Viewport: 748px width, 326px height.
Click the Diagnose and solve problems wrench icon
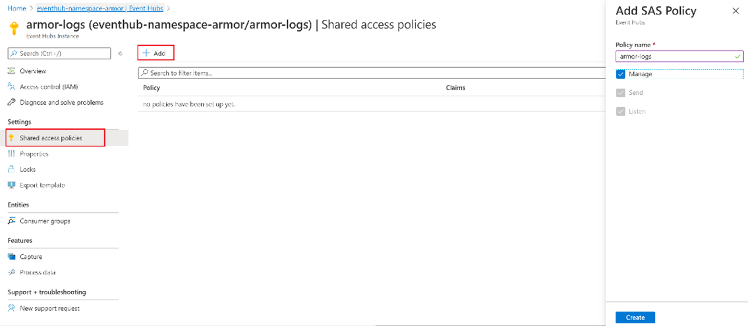(x=11, y=102)
